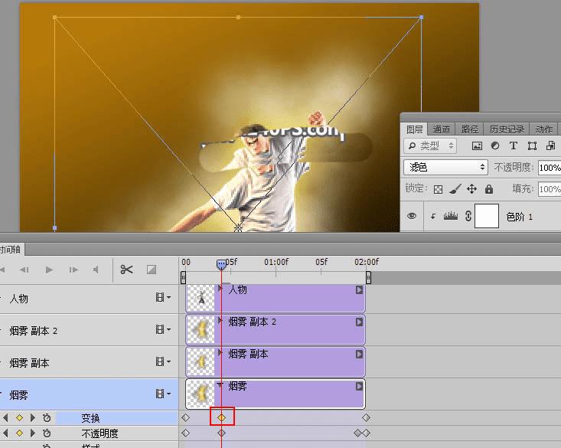Click the 填充 100% fill field
561x448 pixels.
point(550,188)
